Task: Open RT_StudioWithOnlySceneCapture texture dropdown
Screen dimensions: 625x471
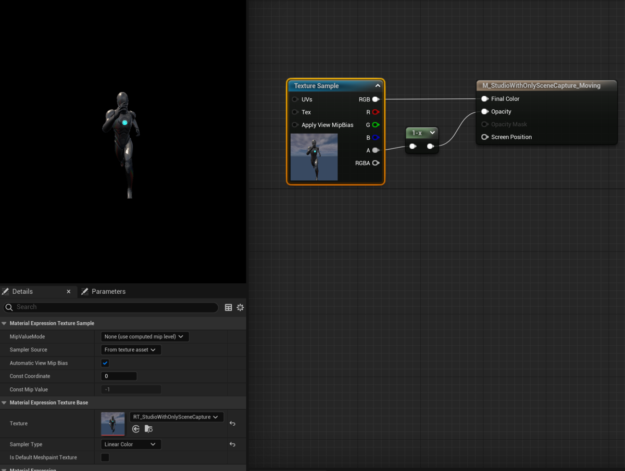Action: [177, 417]
